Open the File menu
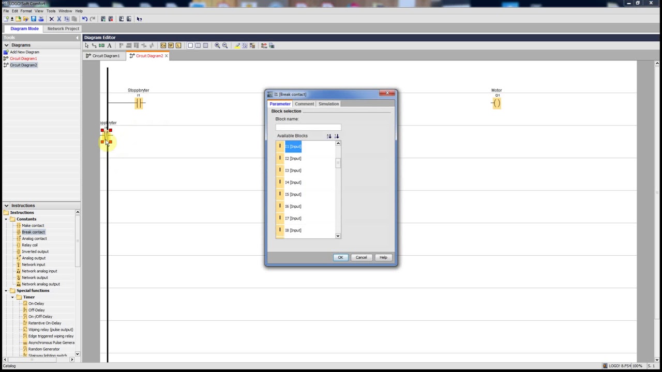 point(6,11)
